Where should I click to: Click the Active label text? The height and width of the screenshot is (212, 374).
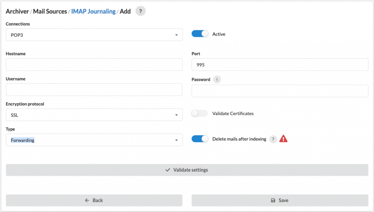[x=219, y=34]
